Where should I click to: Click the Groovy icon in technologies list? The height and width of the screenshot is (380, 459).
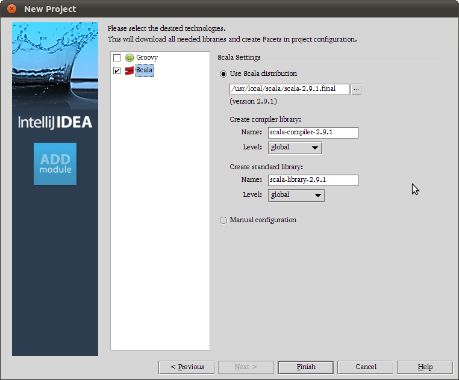pos(130,58)
